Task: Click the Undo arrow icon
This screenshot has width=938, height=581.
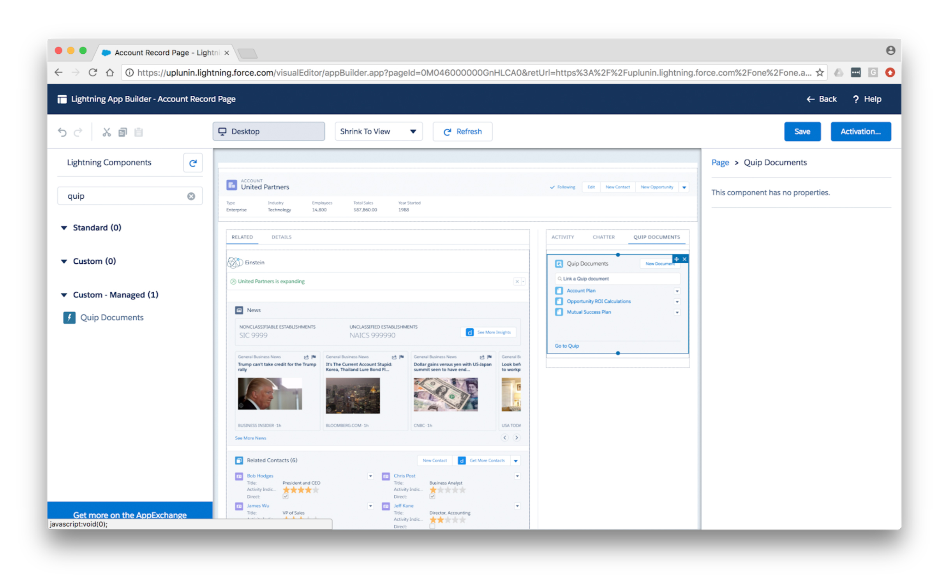Action: pyautogui.click(x=62, y=132)
